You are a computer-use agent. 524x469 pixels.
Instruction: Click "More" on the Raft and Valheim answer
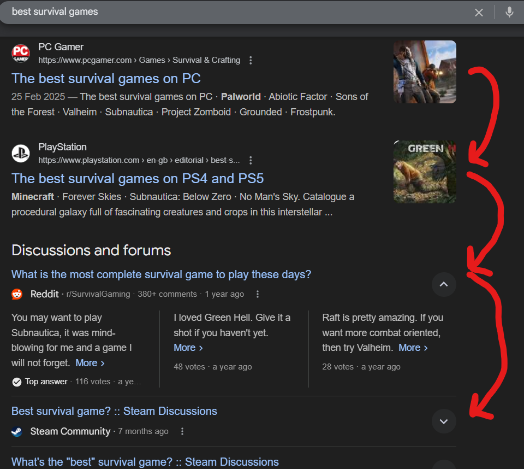click(413, 348)
